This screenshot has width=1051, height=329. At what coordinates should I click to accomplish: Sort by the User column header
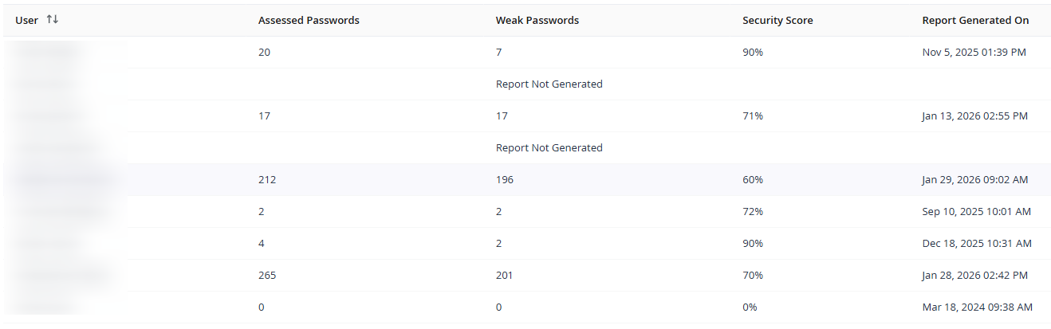(x=27, y=20)
